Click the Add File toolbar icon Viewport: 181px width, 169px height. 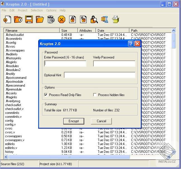[x=7, y=19]
